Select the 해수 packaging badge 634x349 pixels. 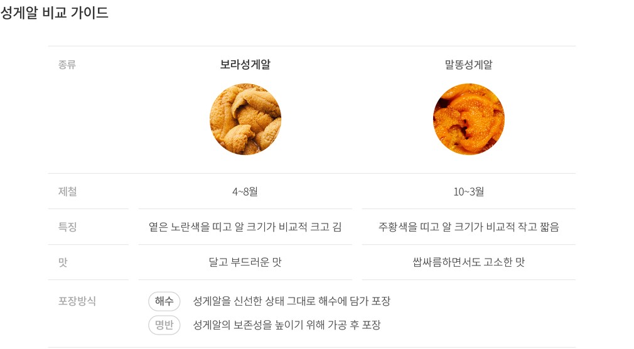[x=164, y=301]
